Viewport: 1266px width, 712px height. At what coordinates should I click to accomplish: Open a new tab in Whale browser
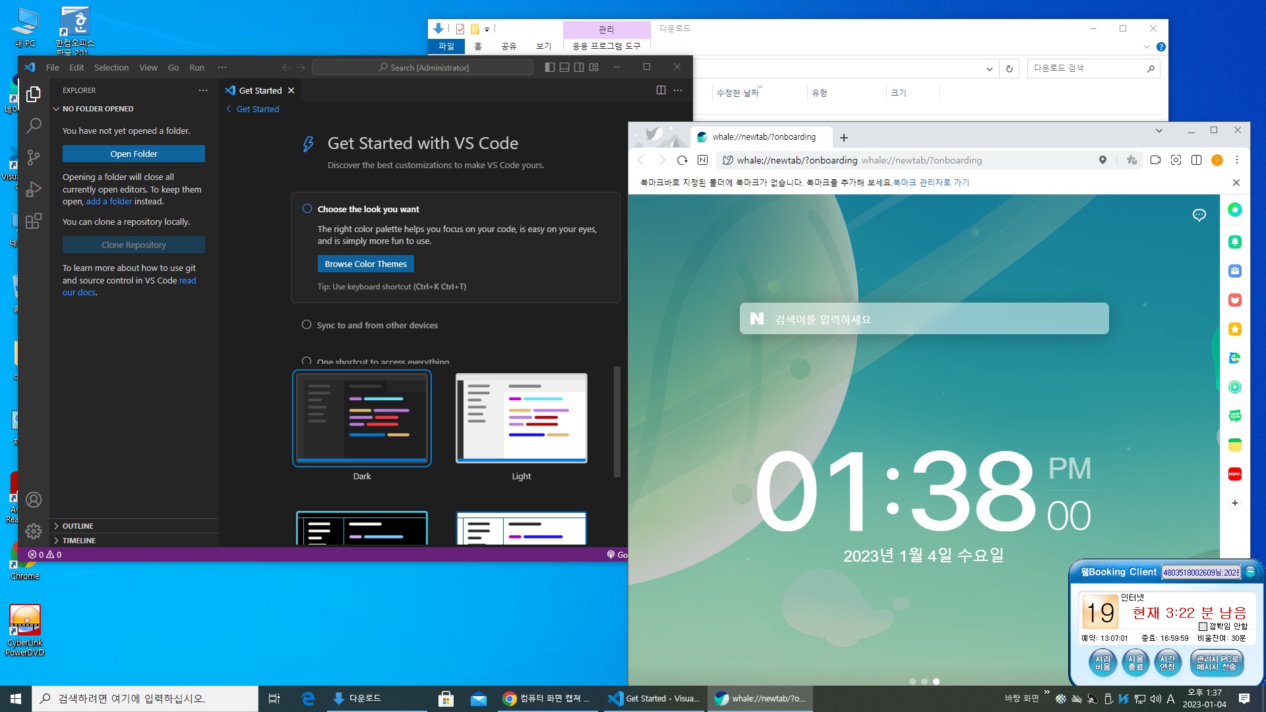pyautogui.click(x=844, y=137)
